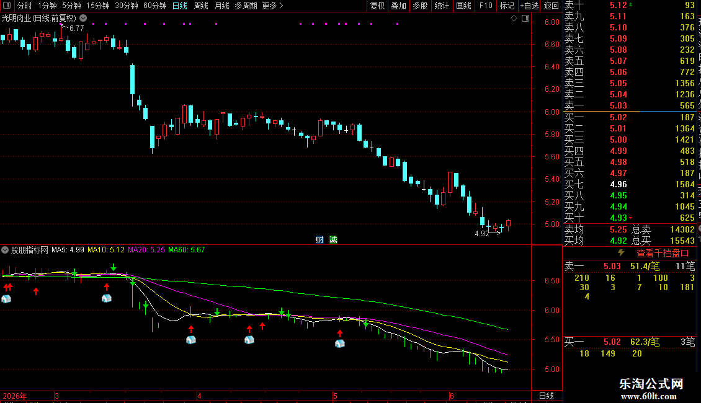Click the diamond icon atop chart
Viewport: 701px width, 403px height.
(514, 19)
